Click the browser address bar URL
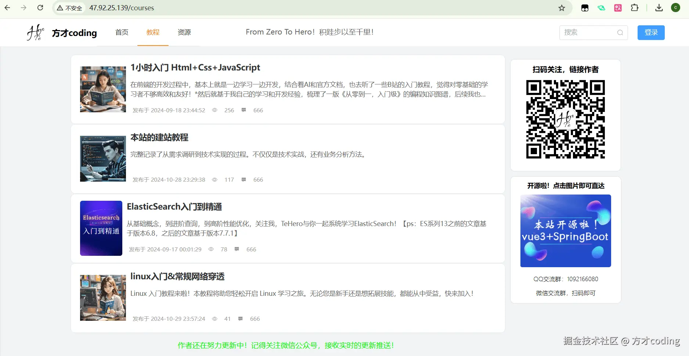The width and height of the screenshot is (689, 356). [x=122, y=8]
